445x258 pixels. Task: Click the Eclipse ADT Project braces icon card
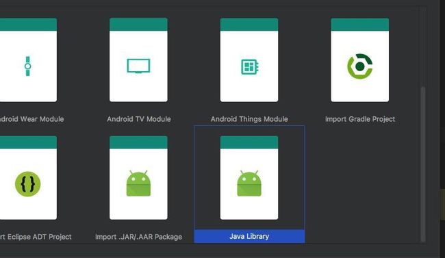click(28, 178)
